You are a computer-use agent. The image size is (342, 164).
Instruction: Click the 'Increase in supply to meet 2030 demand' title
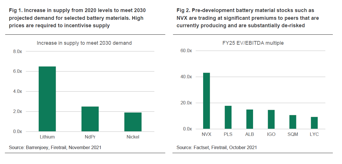click(84, 43)
